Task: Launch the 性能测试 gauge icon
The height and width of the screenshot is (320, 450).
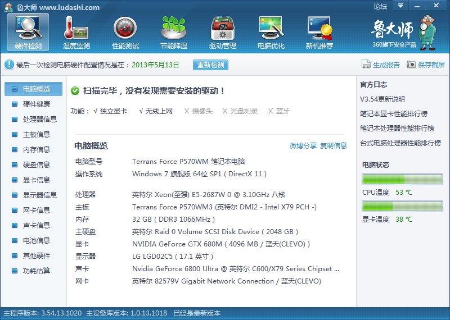Action: [125, 33]
